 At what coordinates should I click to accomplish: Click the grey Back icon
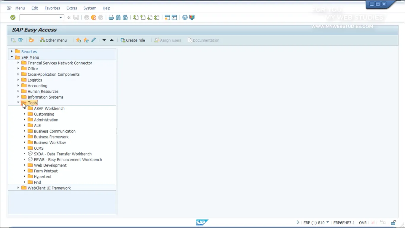coord(87,18)
